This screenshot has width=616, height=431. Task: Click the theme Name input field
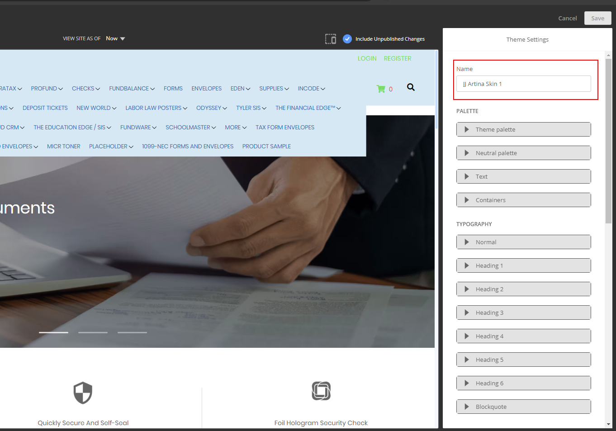click(x=523, y=84)
